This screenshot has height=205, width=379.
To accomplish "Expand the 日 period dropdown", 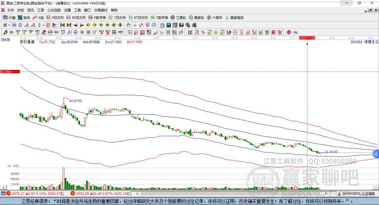I will tap(9, 25).
